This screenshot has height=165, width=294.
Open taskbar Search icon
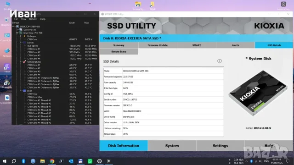coord(14,161)
